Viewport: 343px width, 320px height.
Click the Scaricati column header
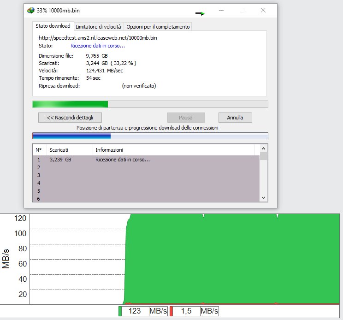[x=69, y=150]
